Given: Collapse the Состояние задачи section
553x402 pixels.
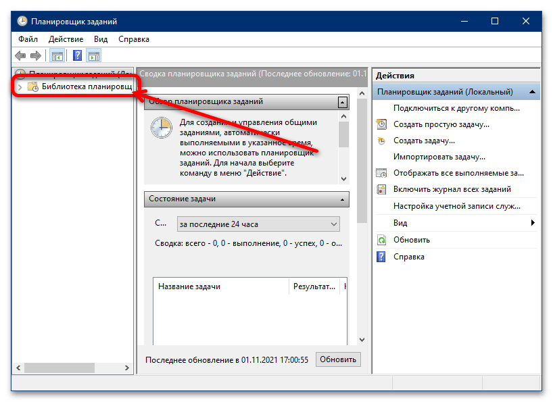Looking at the screenshot, I should click(343, 199).
